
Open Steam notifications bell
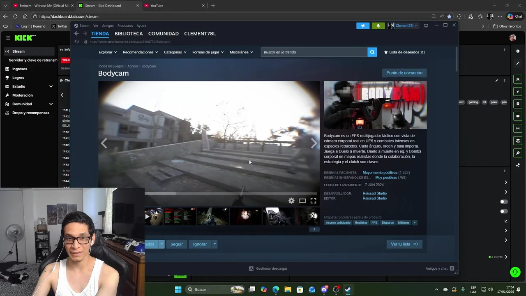pyautogui.click(x=378, y=25)
